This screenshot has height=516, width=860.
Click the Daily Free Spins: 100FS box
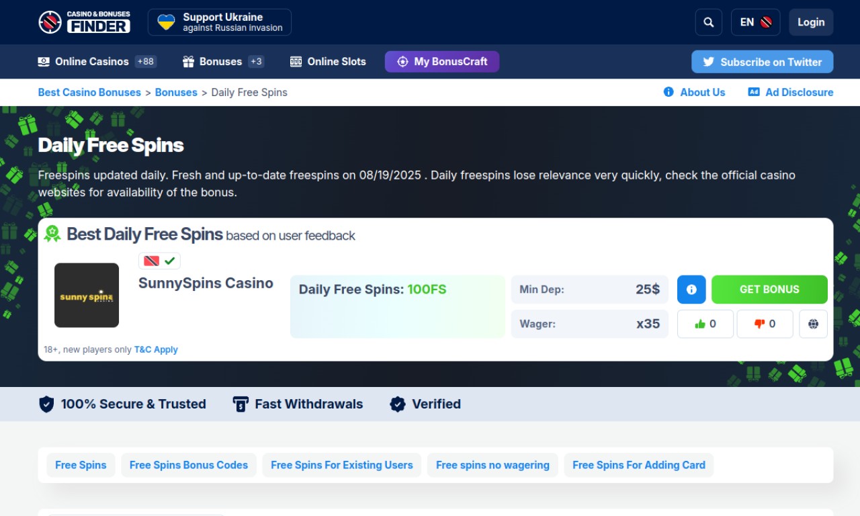[398, 306]
